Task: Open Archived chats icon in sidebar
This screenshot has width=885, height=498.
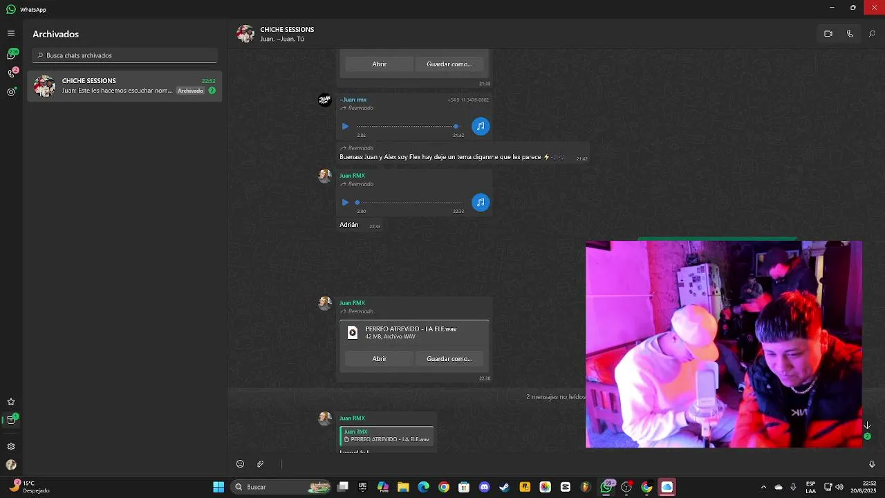Action: tap(11, 420)
